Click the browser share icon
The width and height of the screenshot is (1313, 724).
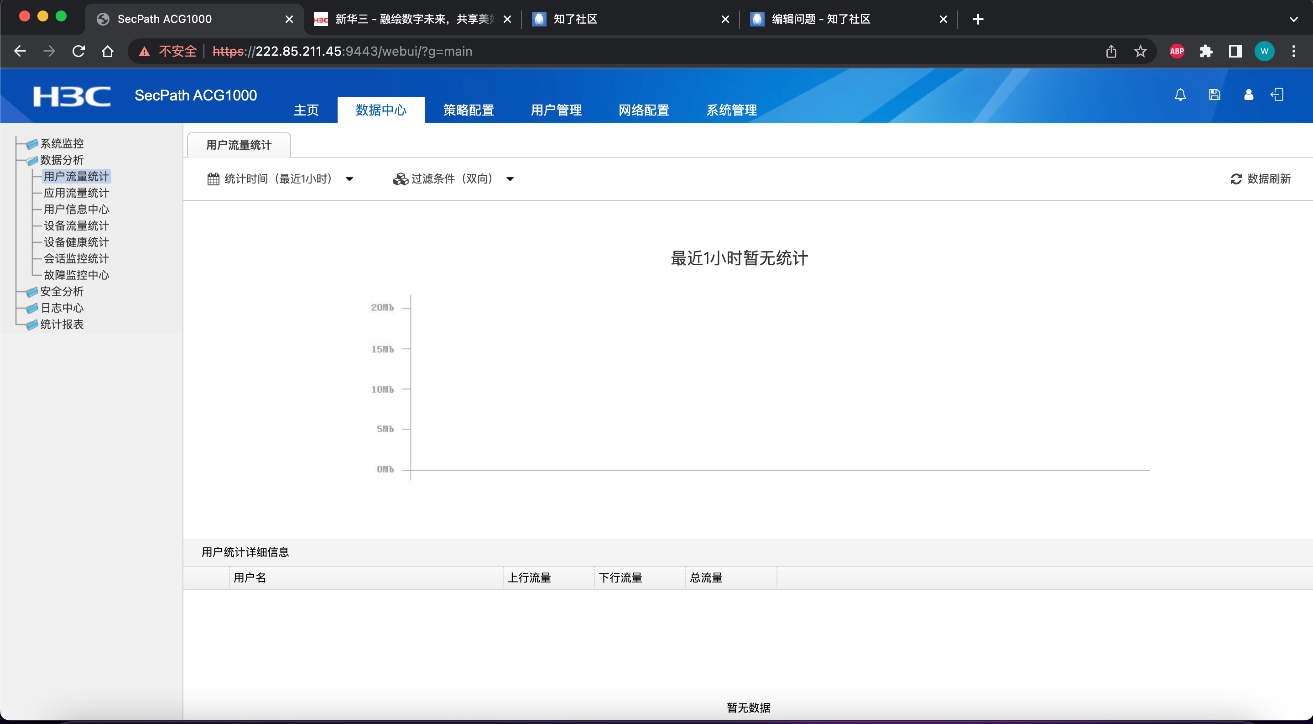pos(1111,51)
